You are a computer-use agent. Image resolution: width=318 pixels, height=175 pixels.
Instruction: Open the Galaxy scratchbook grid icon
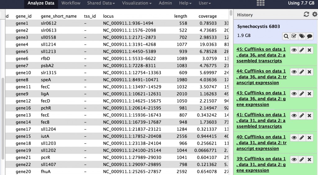click(261, 3)
